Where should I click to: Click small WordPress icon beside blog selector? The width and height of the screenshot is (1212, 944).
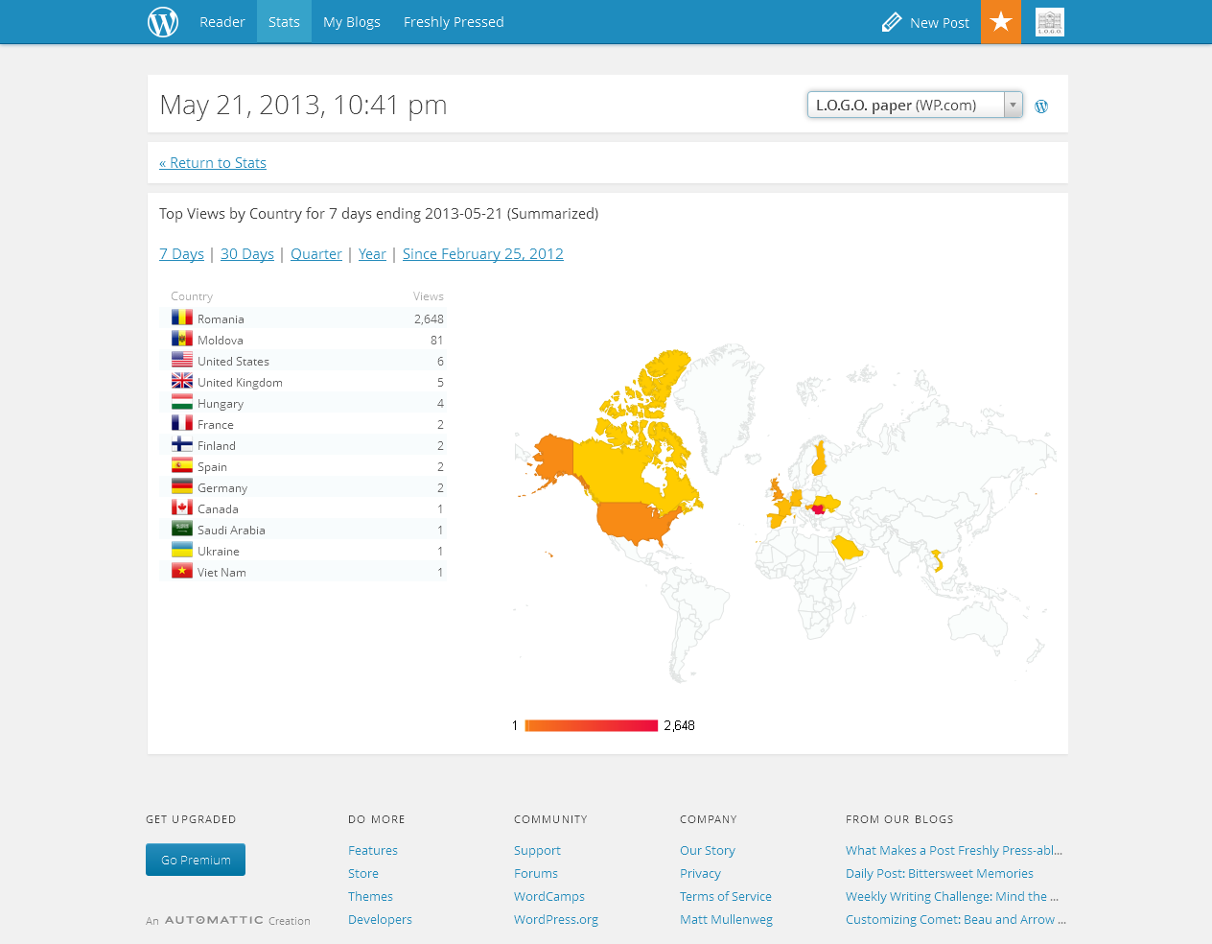1041,106
